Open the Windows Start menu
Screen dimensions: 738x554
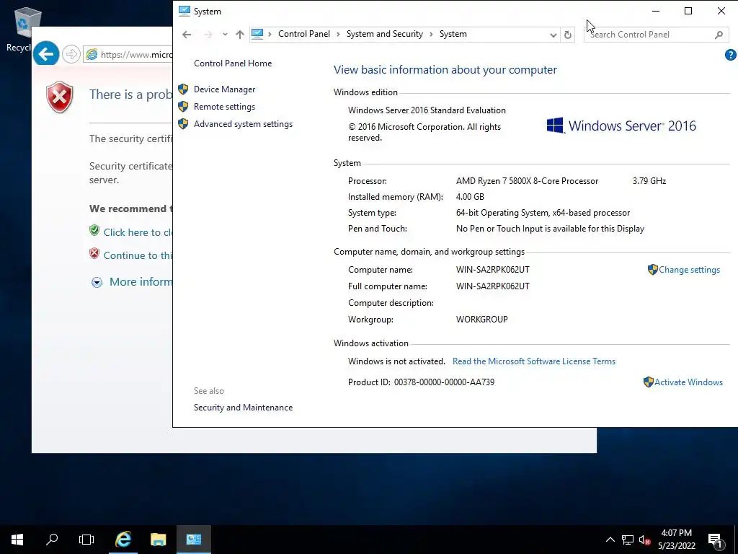coord(17,540)
